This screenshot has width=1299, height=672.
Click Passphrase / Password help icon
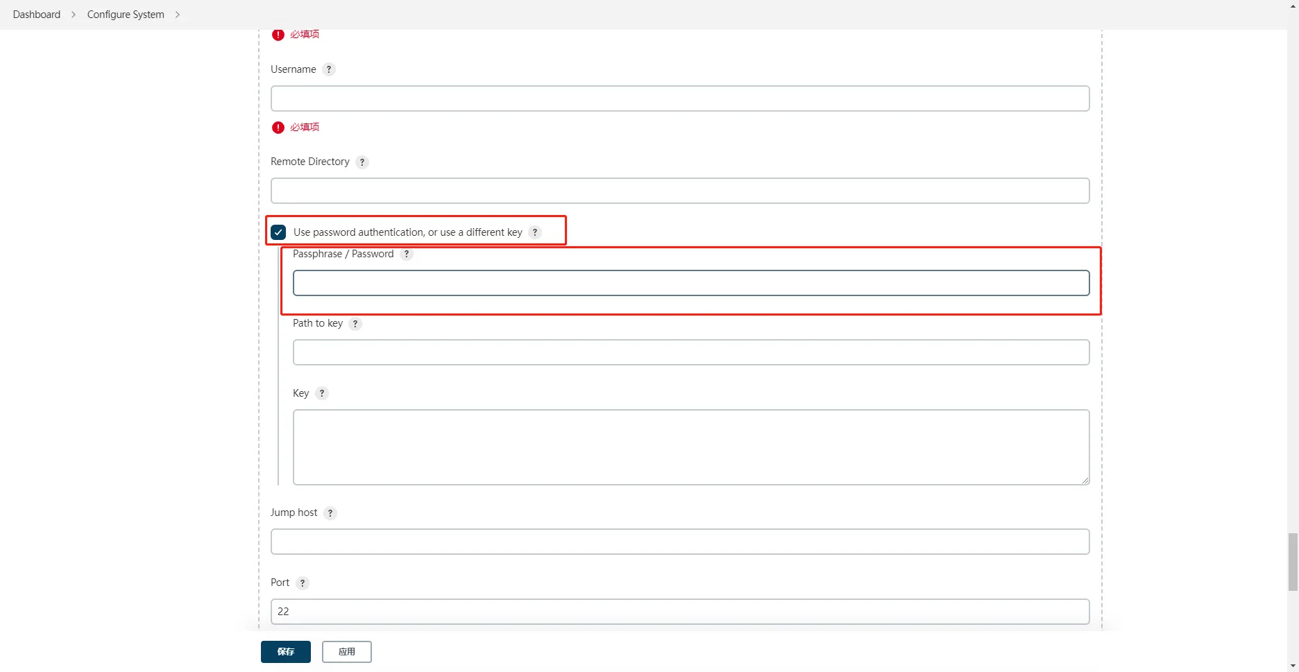(x=407, y=255)
